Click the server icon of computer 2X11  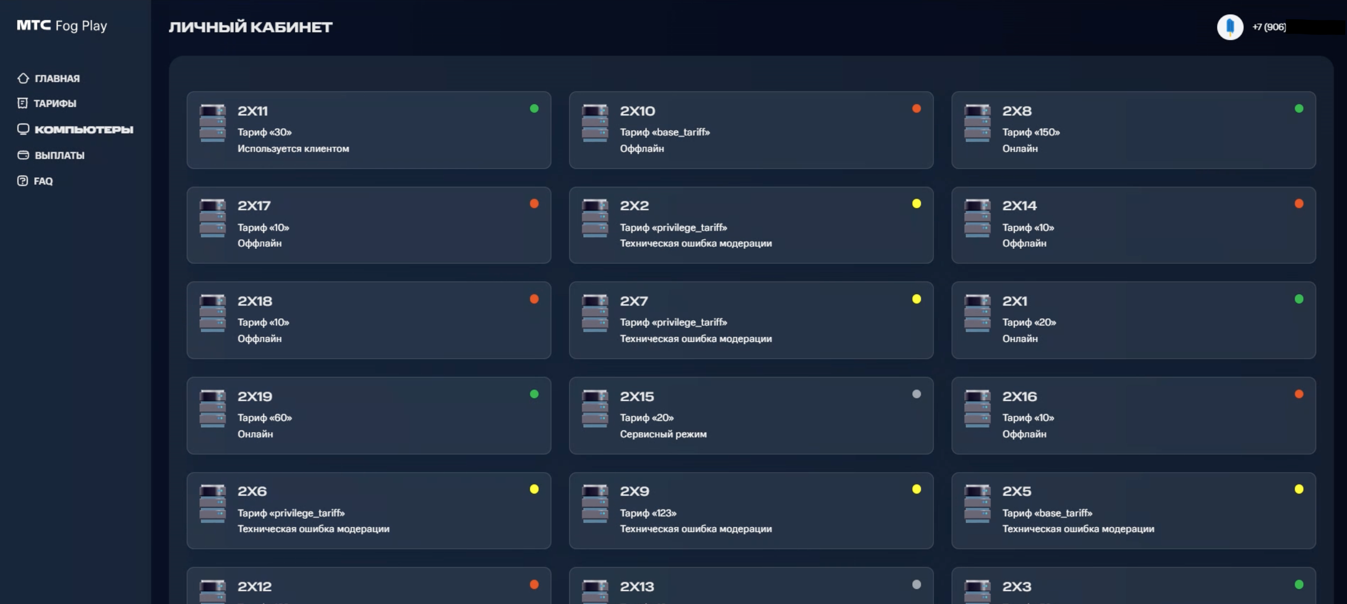[213, 123]
